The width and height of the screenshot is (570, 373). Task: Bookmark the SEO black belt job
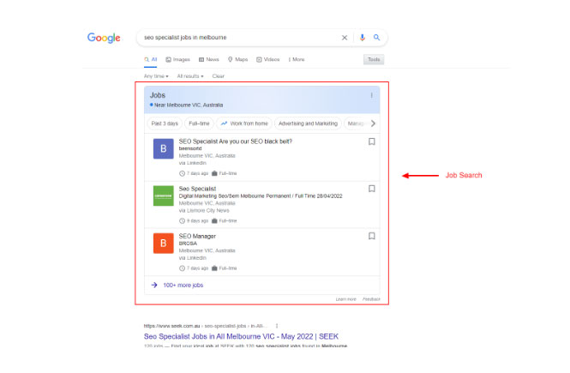(371, 141)
